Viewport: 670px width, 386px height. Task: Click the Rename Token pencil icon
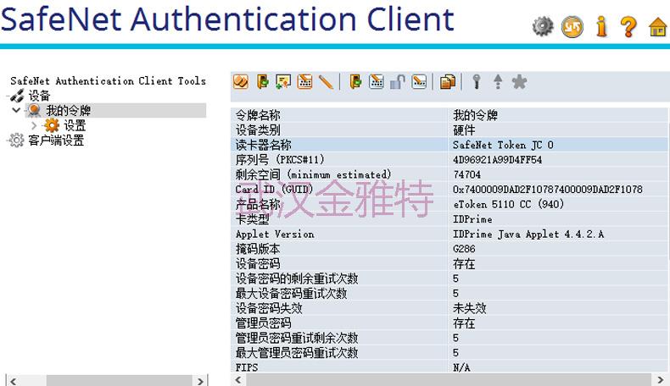click(x=326, y=81)
